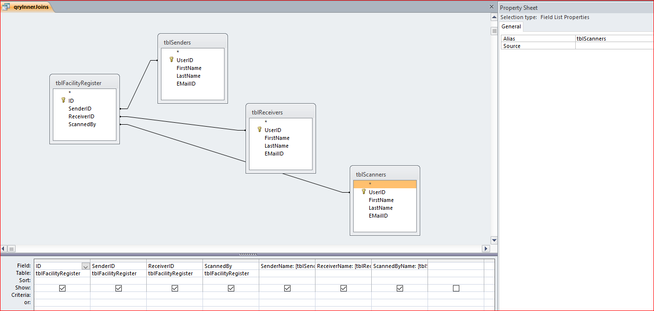654x311 pixels.
Task: Click the ScannedByName expression field cell
Action: 400,266
